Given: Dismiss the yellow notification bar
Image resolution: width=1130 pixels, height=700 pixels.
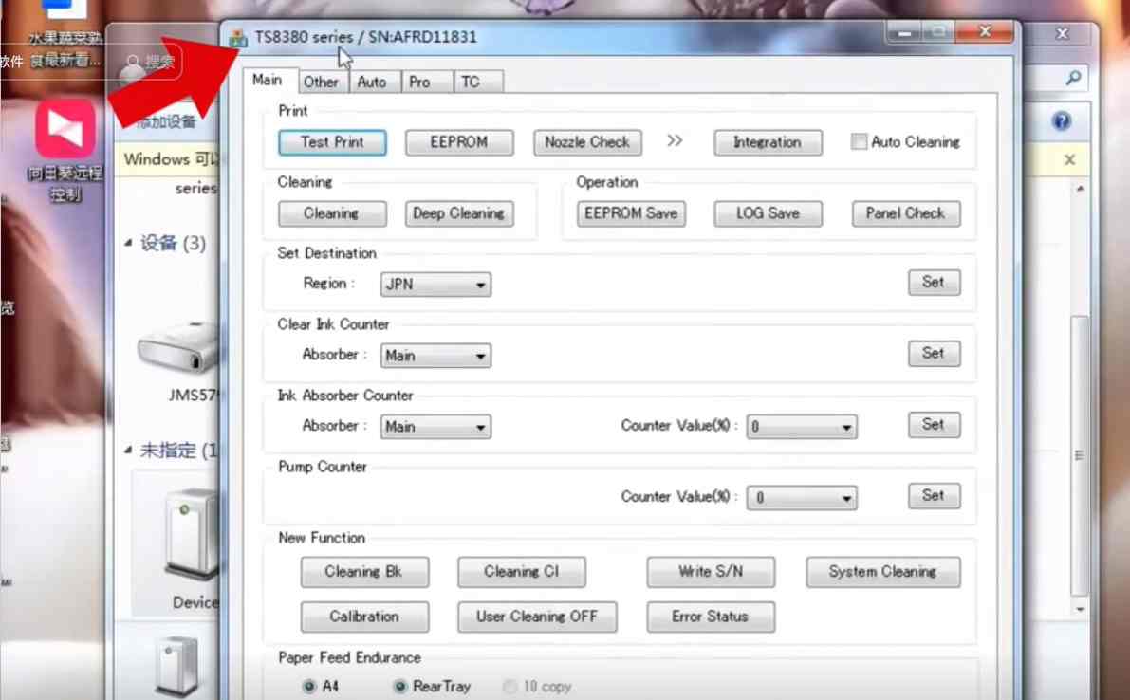Looking at the screenshot, I should click(1069, 160).
